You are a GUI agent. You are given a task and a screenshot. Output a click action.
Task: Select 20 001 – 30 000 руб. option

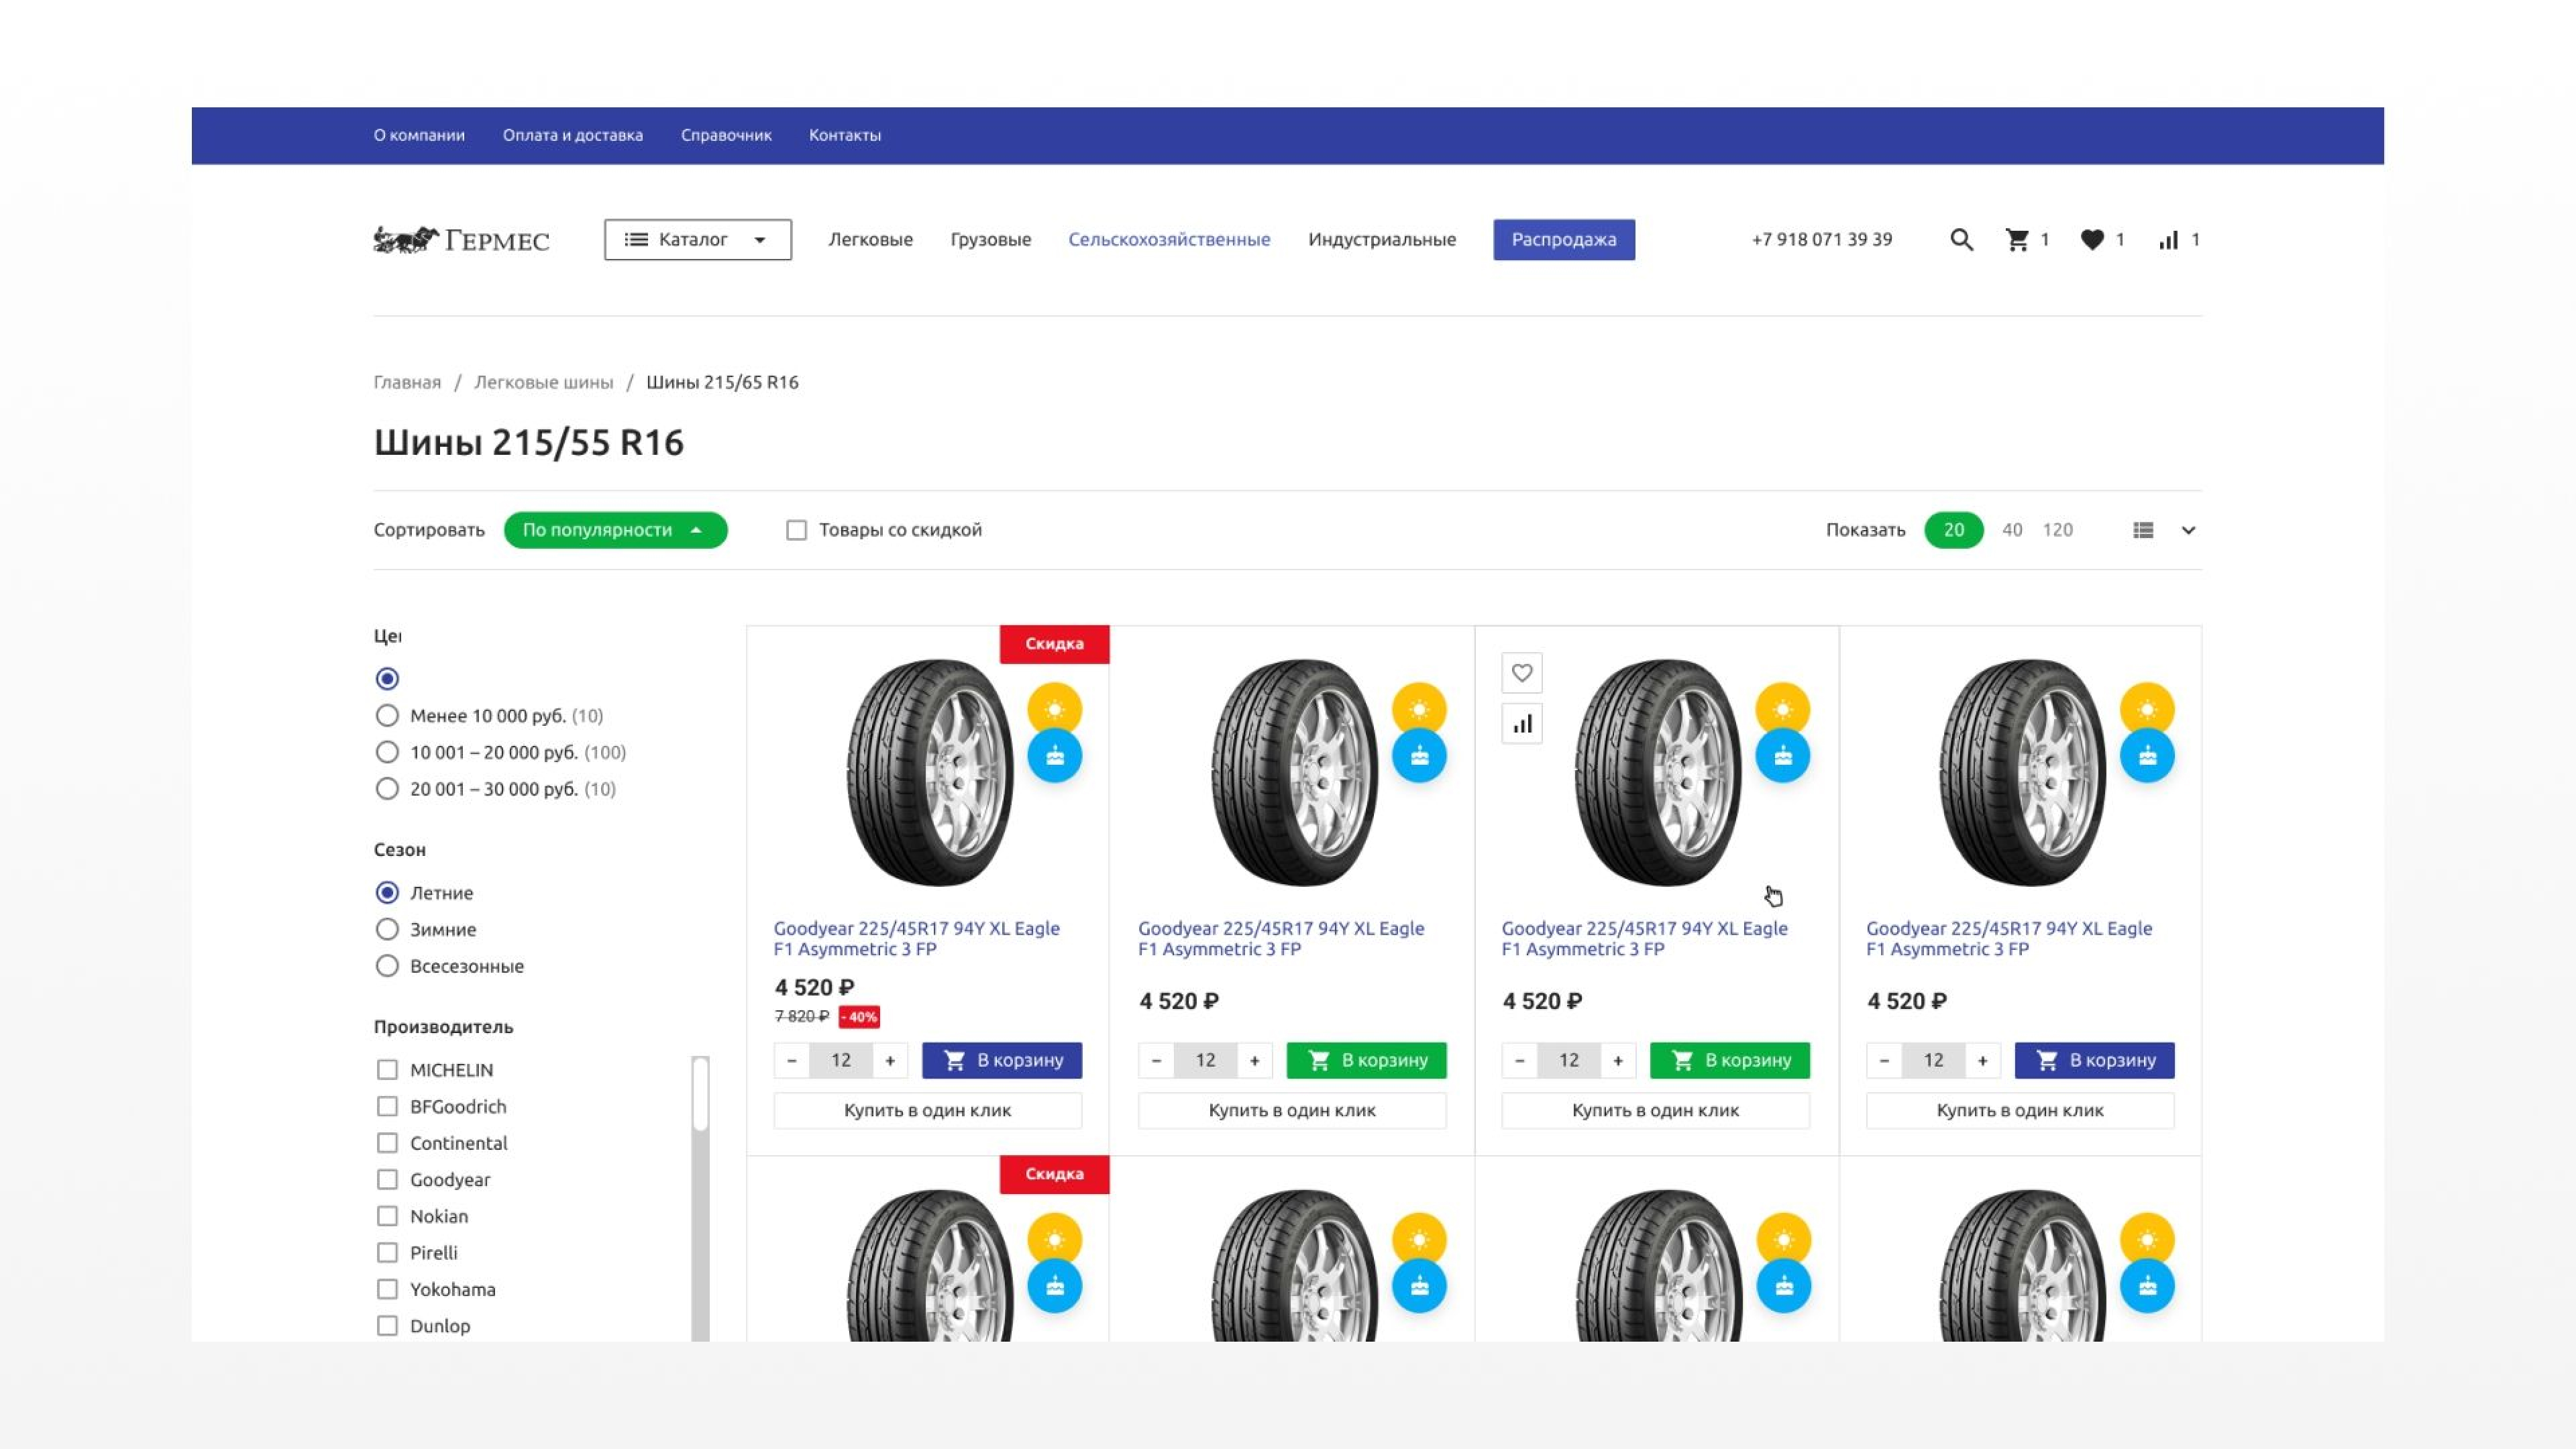point(387,789)
